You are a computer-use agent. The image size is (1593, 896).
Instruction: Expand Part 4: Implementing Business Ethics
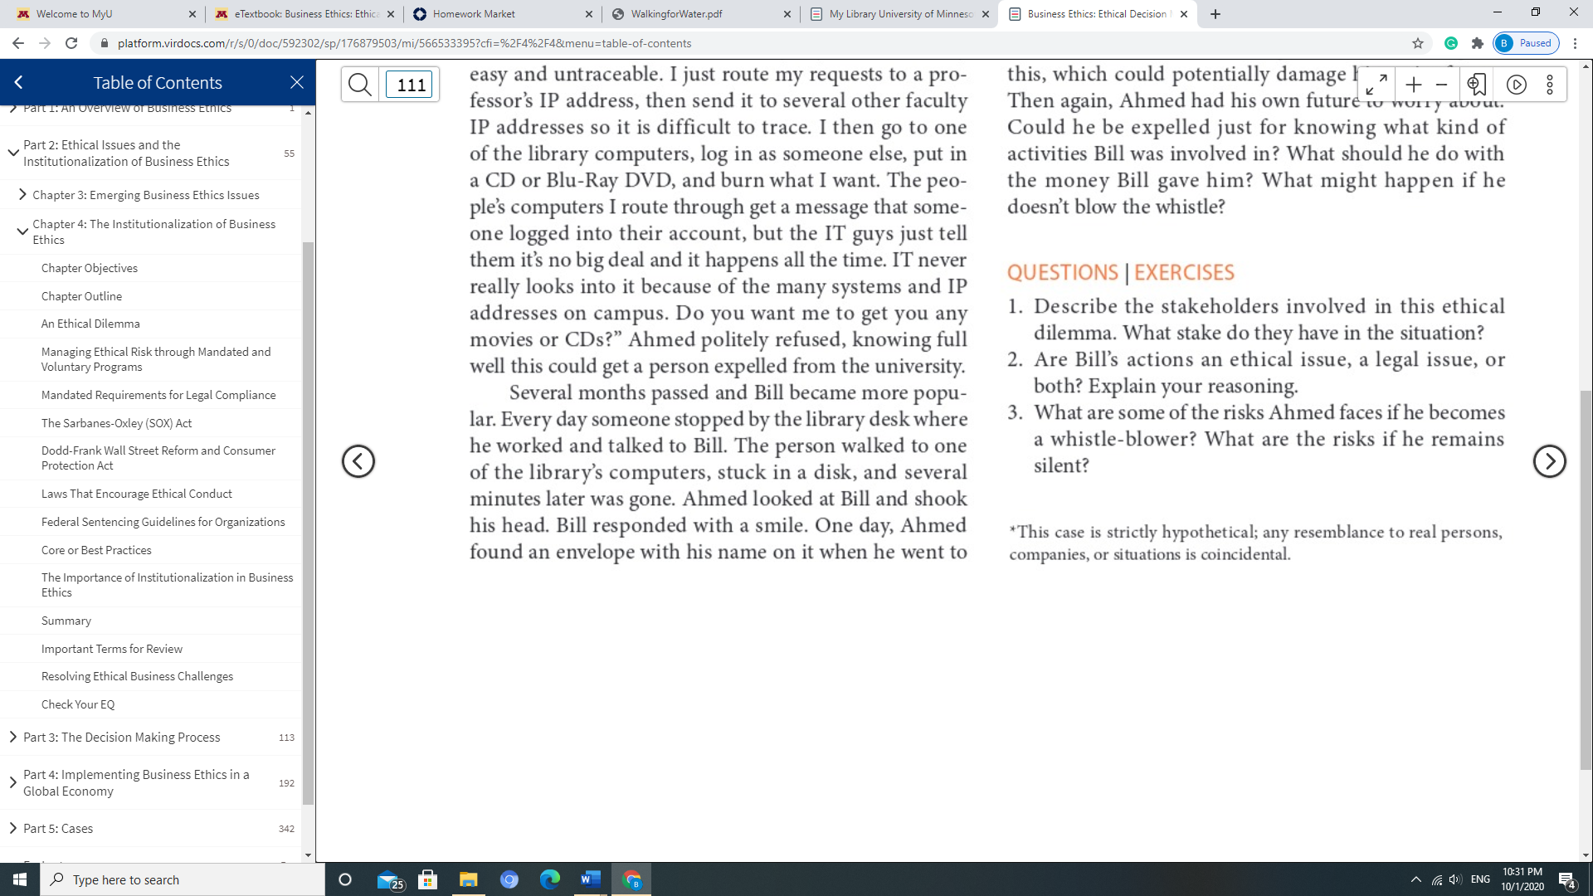12,782
